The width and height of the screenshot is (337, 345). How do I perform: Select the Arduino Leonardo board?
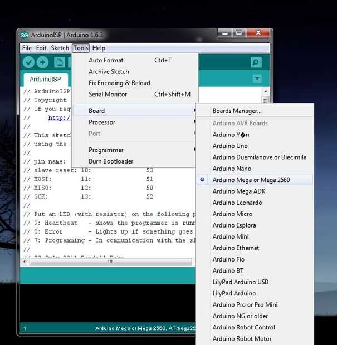255,203
